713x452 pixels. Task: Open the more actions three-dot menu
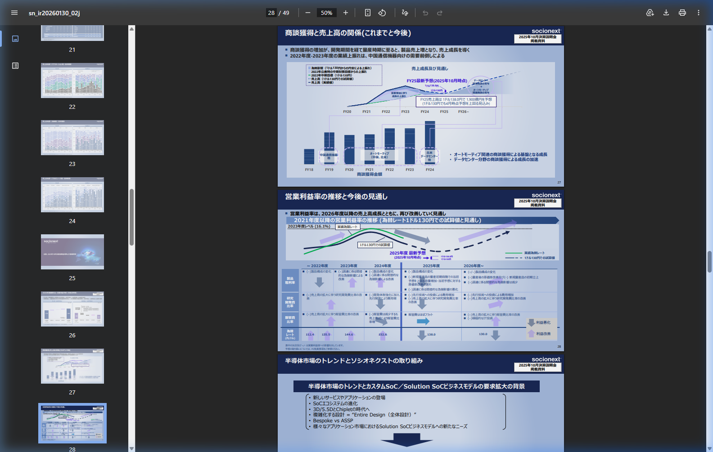699,13
